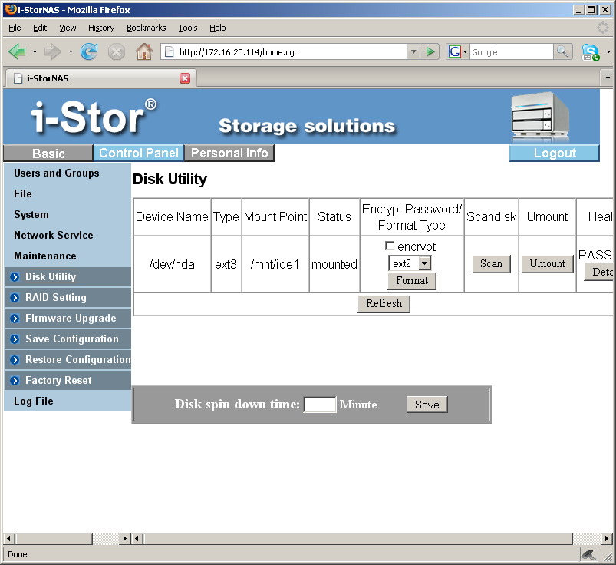This screenshot has width=616, height=565.
Task: Open the Firmware Upgrade page
Action: [71, 318]
